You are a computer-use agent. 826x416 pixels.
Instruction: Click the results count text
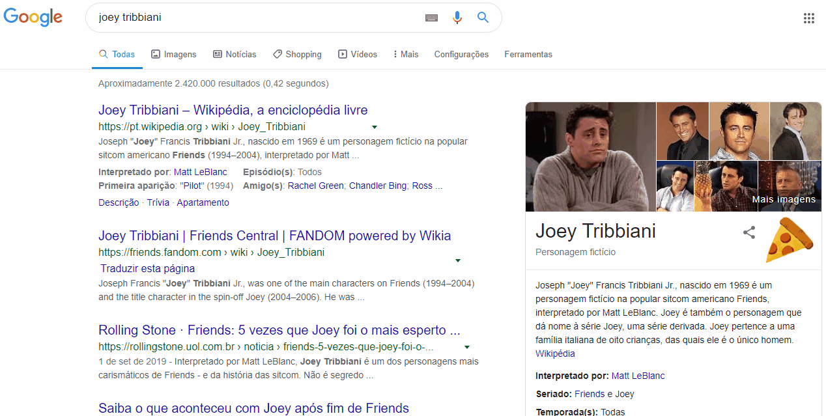tap(213, 83)
